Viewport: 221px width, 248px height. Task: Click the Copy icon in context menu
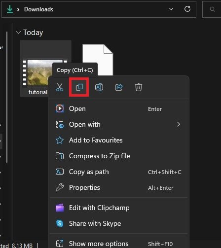point(79,87)
